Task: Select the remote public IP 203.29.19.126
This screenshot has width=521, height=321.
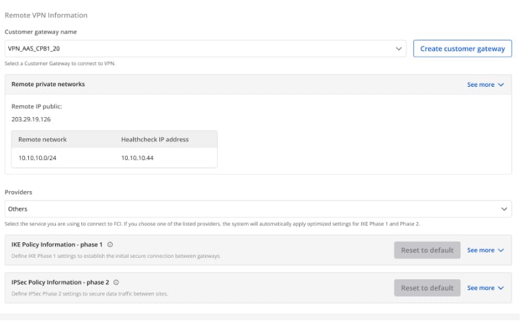Action: click(31, 119)
